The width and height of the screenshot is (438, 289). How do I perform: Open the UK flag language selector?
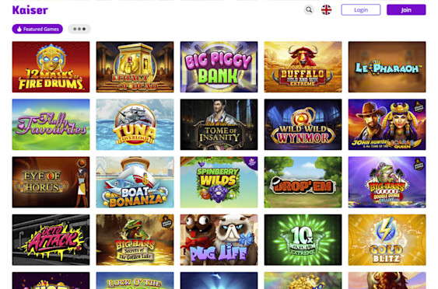point(326,10)
